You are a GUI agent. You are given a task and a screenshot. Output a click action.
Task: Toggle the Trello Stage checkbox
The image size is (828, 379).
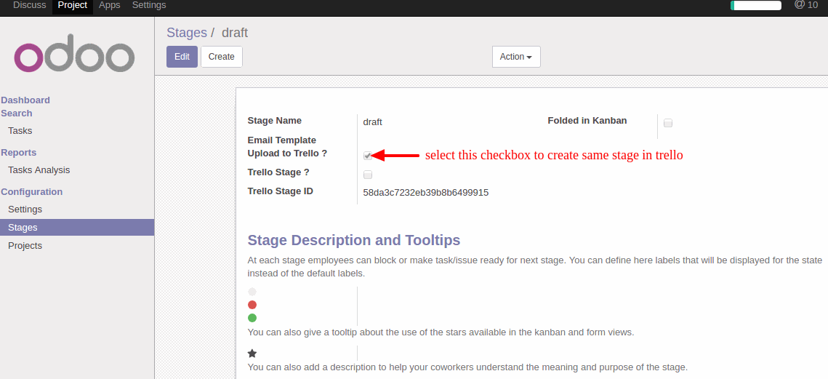368,175
